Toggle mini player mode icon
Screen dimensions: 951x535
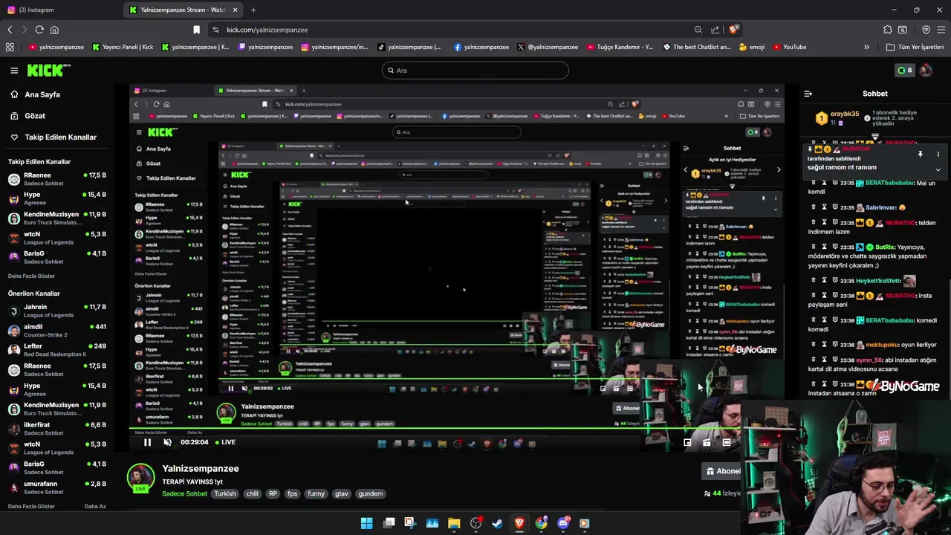687,442
